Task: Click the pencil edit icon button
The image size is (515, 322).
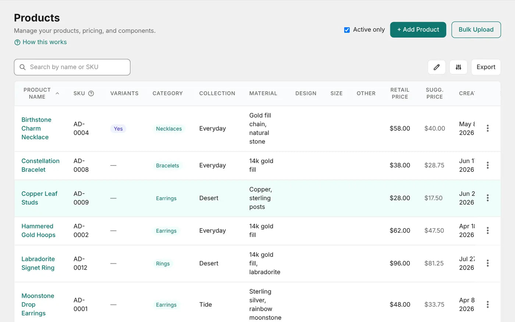Action: pos(437,67)
